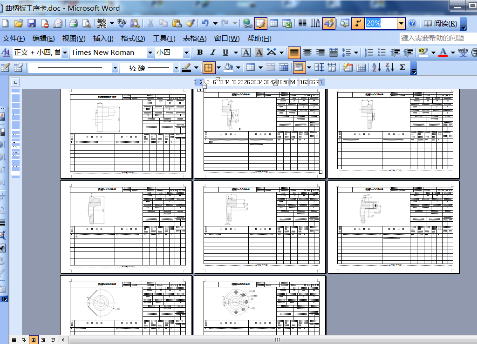
Task: Activate the Format Painter brush
Action: (190, 23)
